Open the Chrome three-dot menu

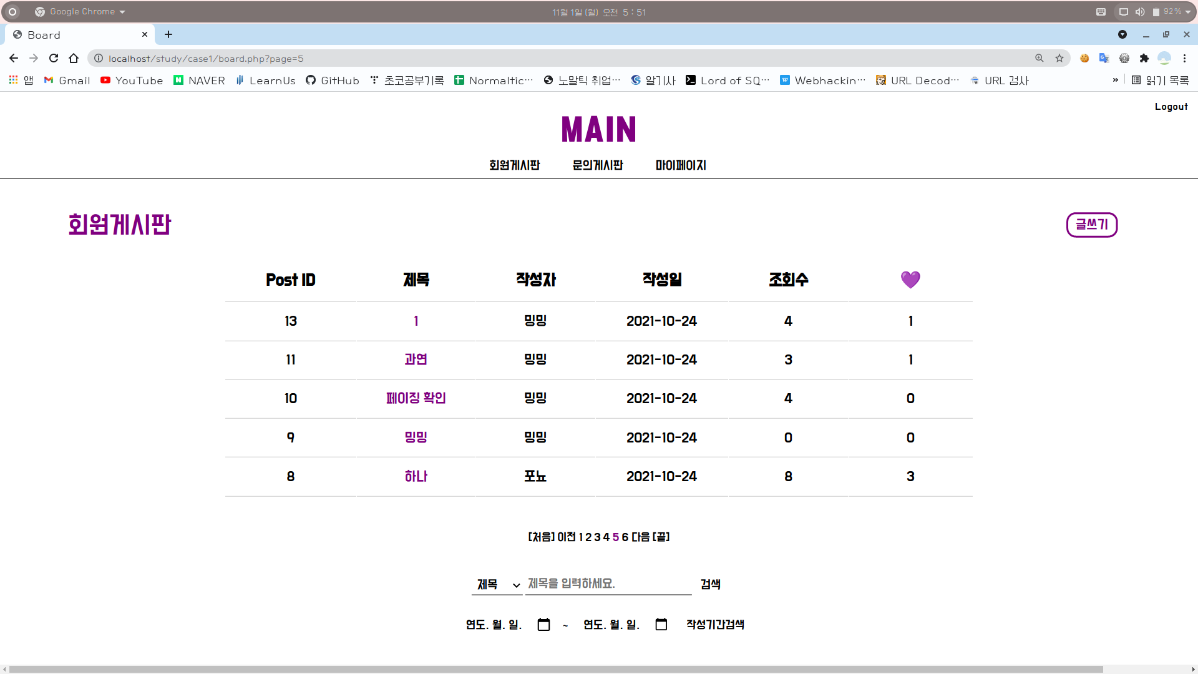point(1184,58)
